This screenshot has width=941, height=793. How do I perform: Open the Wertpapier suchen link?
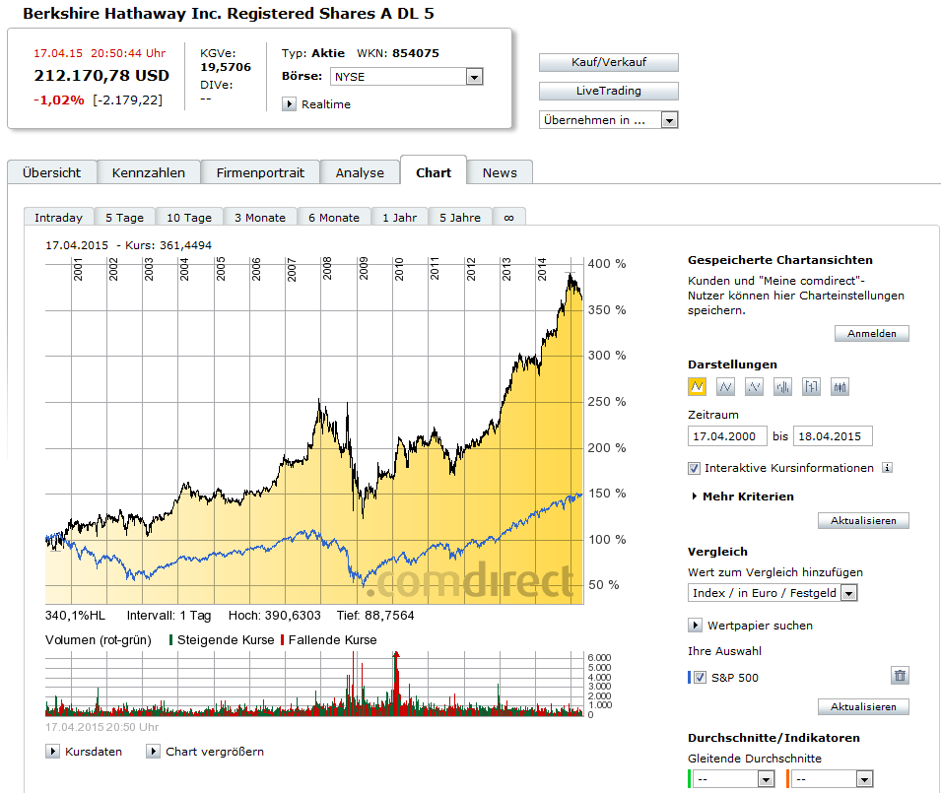pos(760,626)
